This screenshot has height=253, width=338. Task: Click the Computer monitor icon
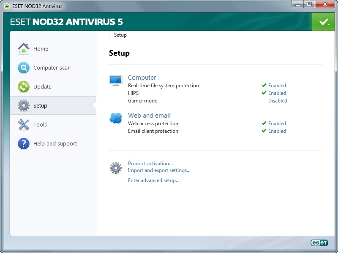(116, 81)
